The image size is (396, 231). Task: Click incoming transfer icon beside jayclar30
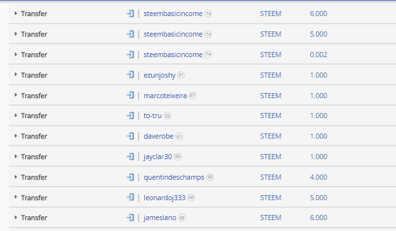pos(130,157)
